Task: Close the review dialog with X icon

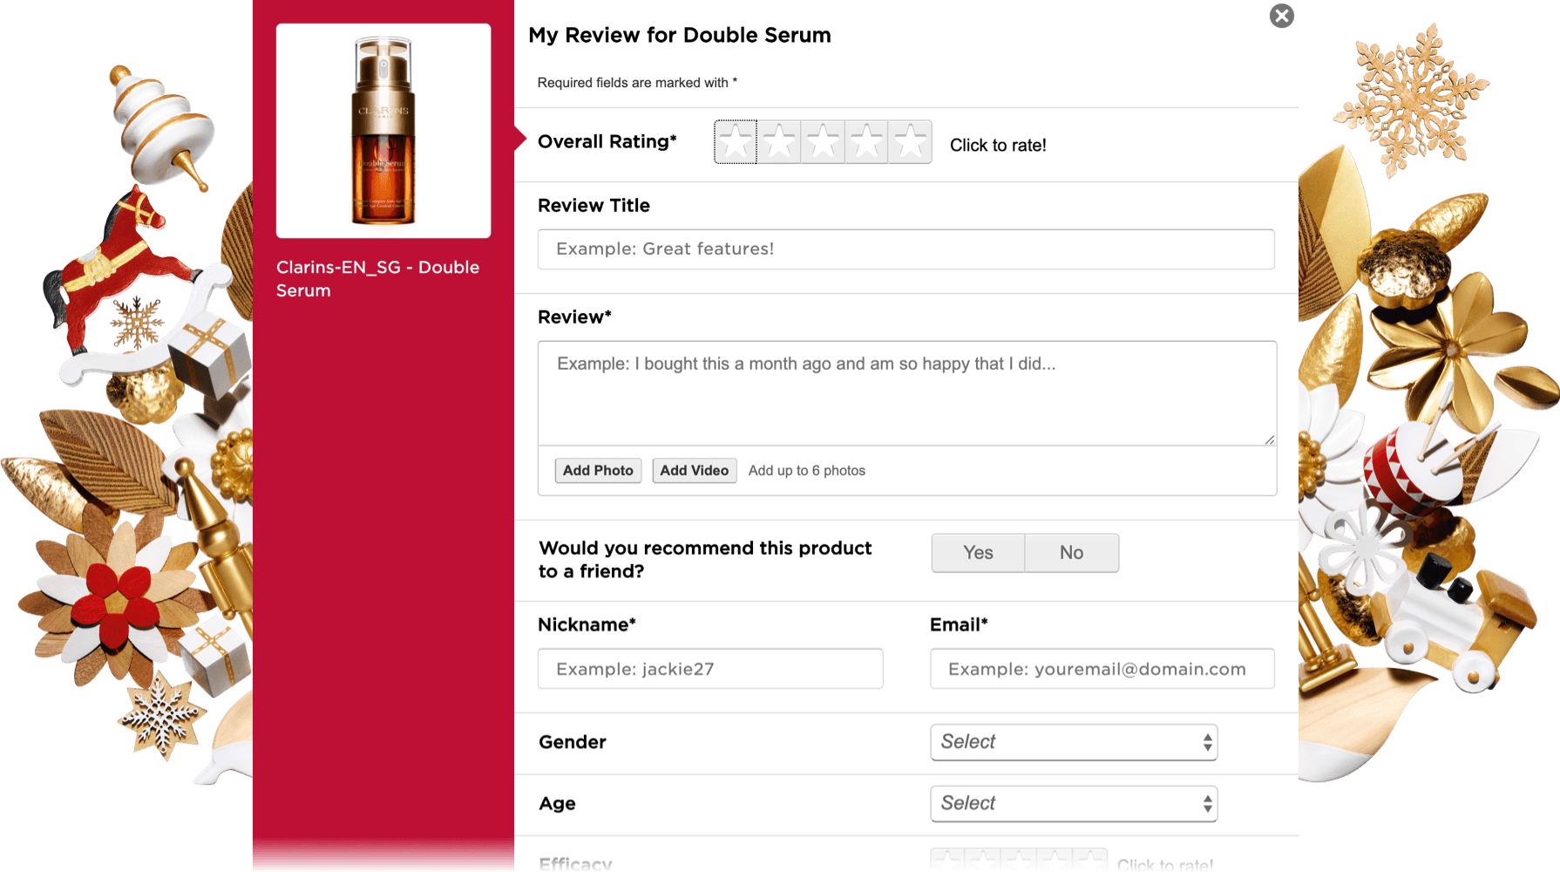Action: (1281, 16)
